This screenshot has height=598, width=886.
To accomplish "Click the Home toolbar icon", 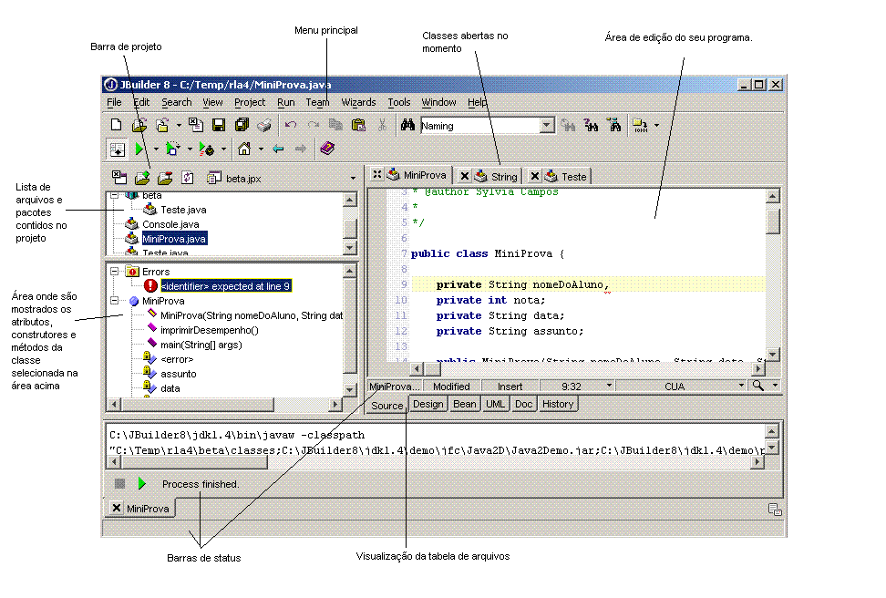I will [x=244, y=149].
